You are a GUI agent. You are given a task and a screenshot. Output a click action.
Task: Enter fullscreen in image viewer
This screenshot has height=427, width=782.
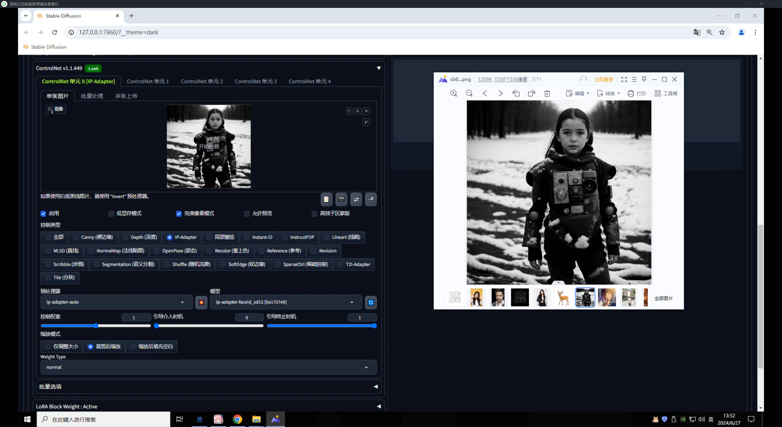[x=624, y=79]
